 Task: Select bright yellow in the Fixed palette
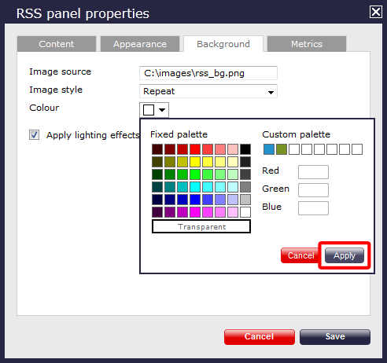pos(195,162)
